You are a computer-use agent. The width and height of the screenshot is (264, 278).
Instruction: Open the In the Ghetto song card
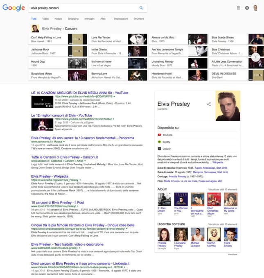pos(118,51)
